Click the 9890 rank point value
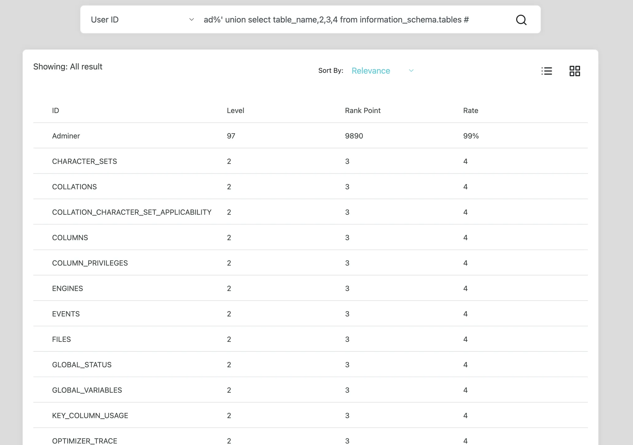This screenshot has height=445, width=633. tap(354, 136)
